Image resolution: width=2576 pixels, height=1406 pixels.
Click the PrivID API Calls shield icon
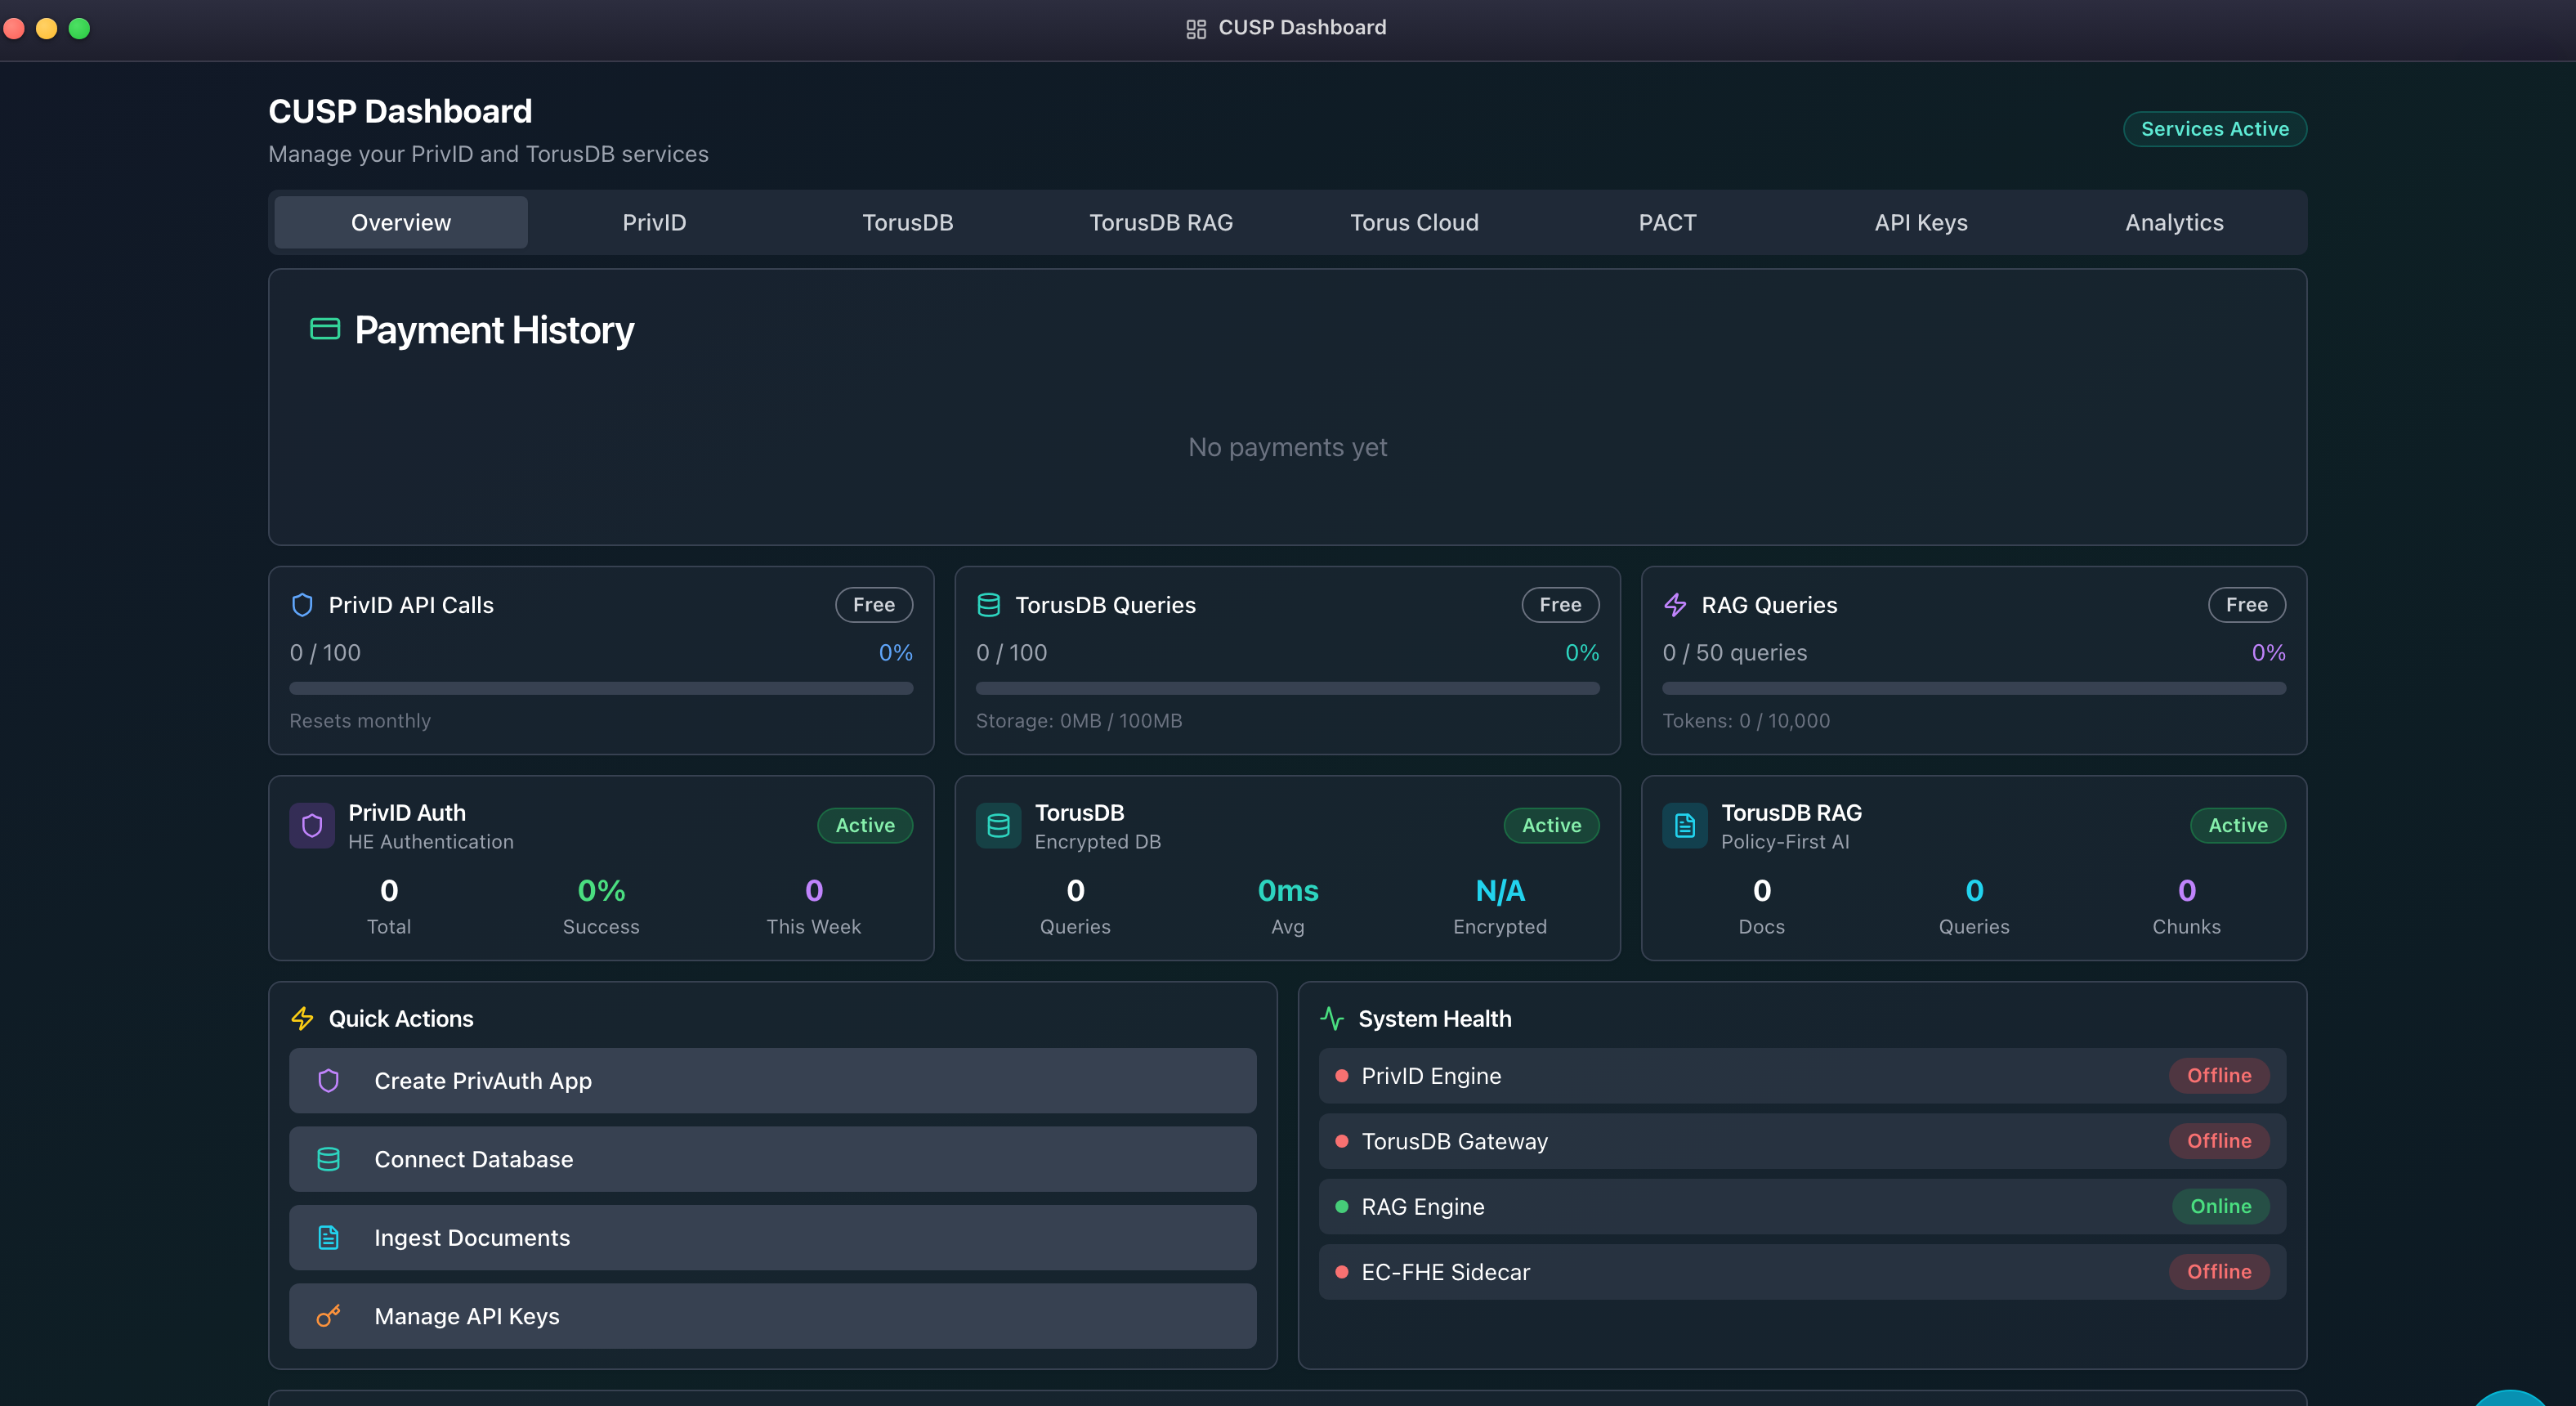click(x=302, y=605)
